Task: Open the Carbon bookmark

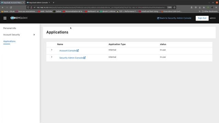Action: (x=57, y=11)
